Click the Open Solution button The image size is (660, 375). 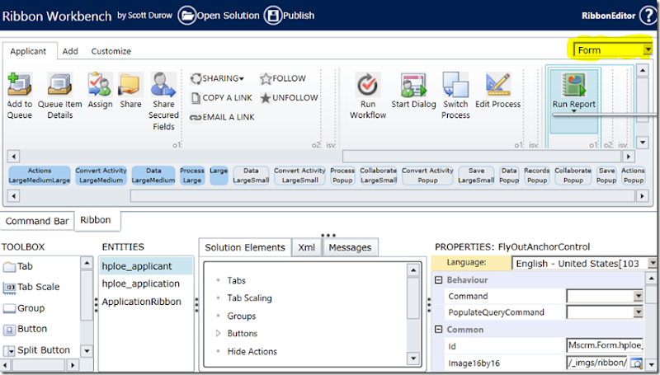217,15
